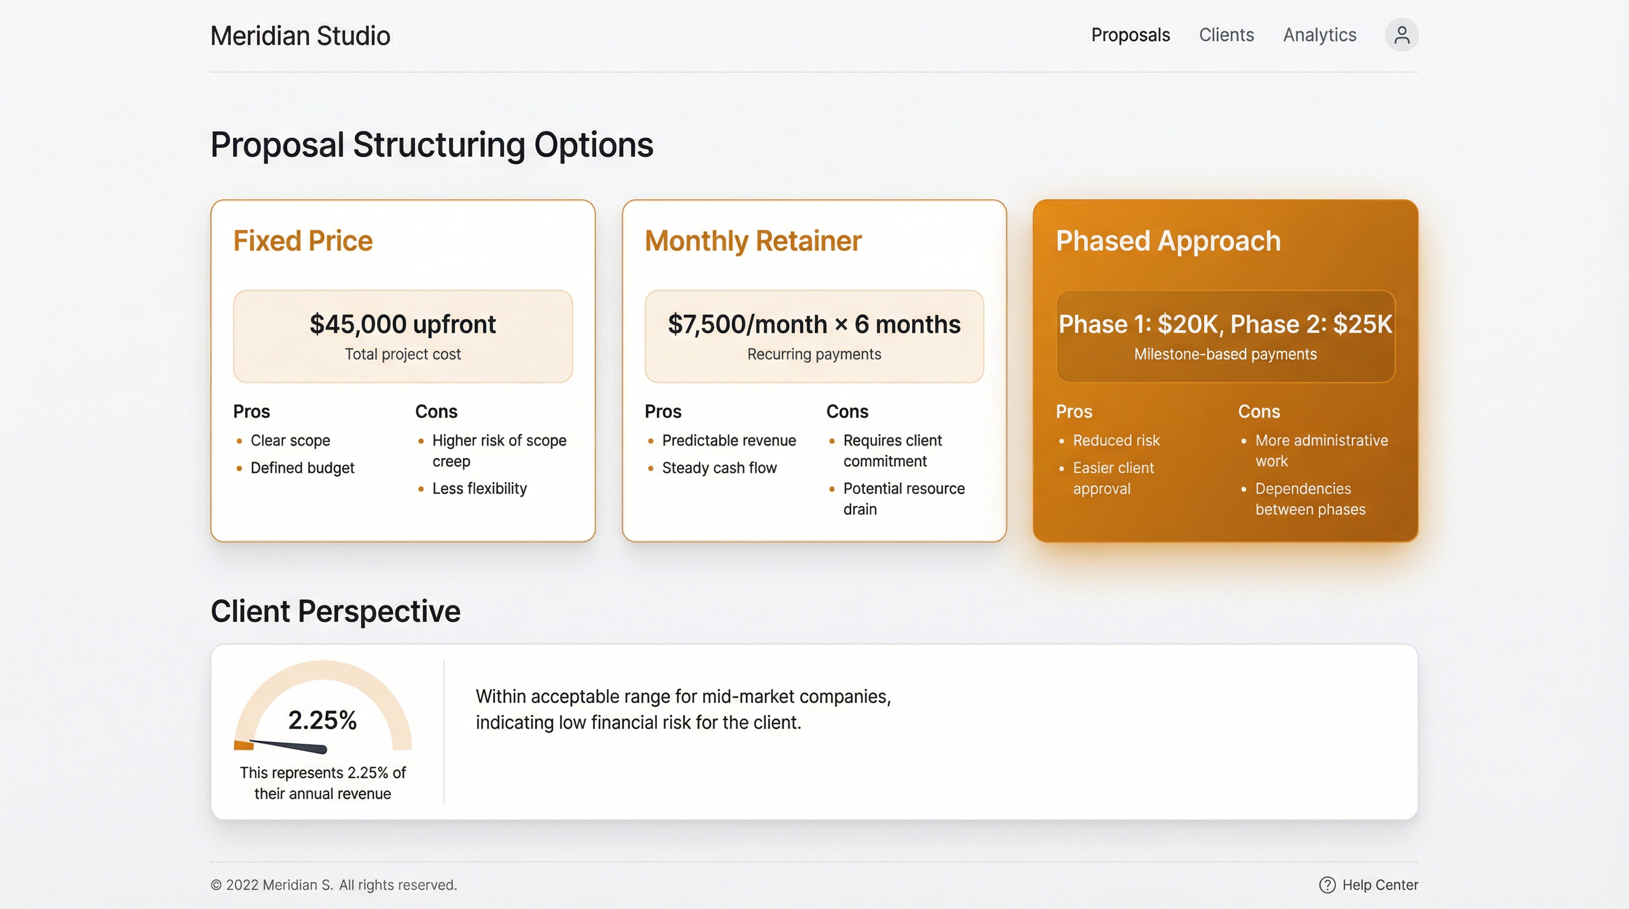Click the Client Perspective heading

pos(336,611)
